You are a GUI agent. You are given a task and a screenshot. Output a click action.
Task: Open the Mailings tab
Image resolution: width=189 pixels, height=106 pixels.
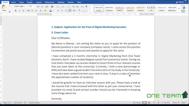point(61,2)
